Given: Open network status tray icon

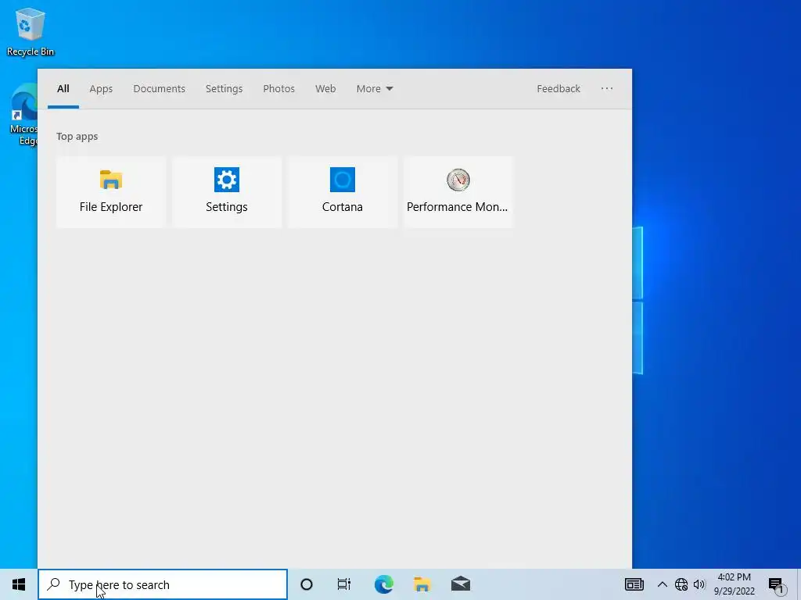Looking at the screenshot, I should (681, 584).
